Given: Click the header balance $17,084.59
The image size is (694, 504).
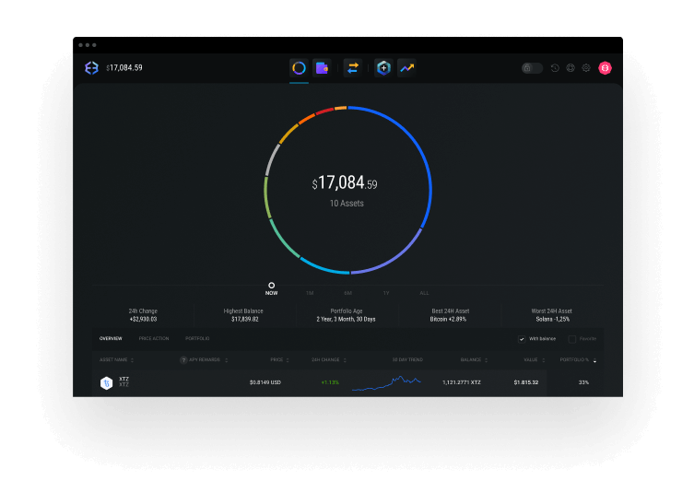Looking at the screenshot, I should (x=124, y=68).
